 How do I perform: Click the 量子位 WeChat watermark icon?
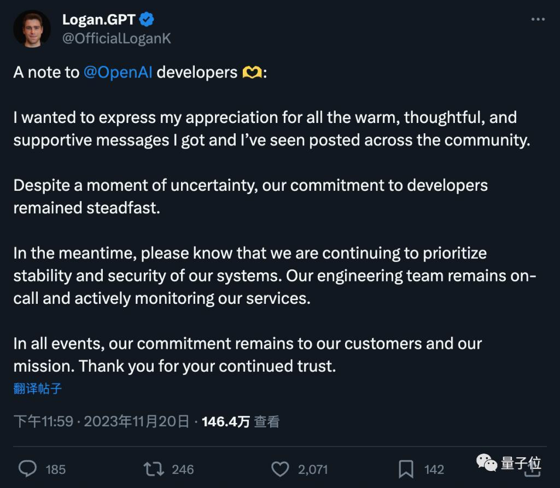pyautogui.click(x=486, y=464)
